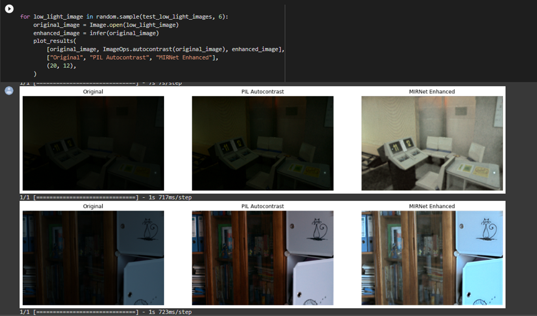
Task: Click the first row "Original" plot title
Action: 93,91
